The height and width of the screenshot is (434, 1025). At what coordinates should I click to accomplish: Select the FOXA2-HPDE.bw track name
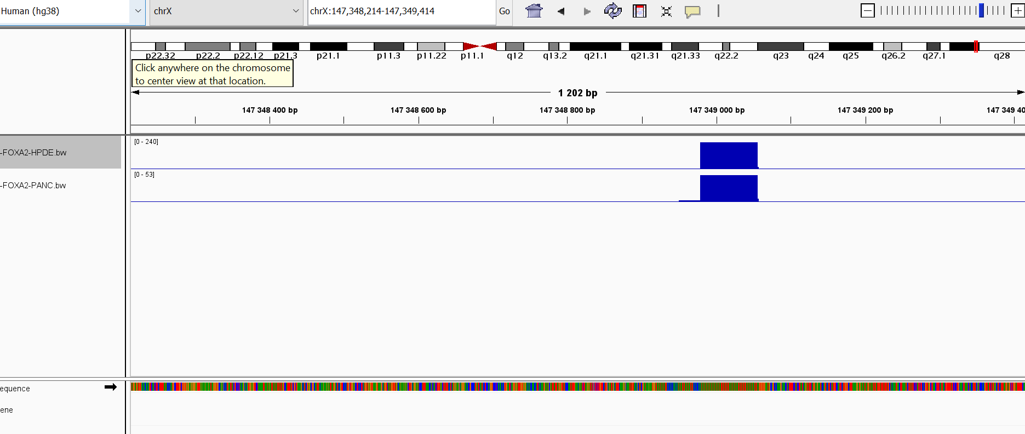click(33, 153)
